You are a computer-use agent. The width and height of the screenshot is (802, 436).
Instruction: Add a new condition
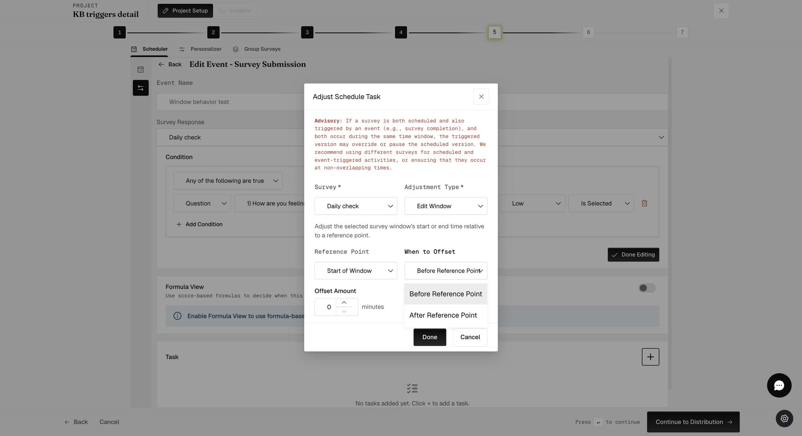tap(199, 224)
